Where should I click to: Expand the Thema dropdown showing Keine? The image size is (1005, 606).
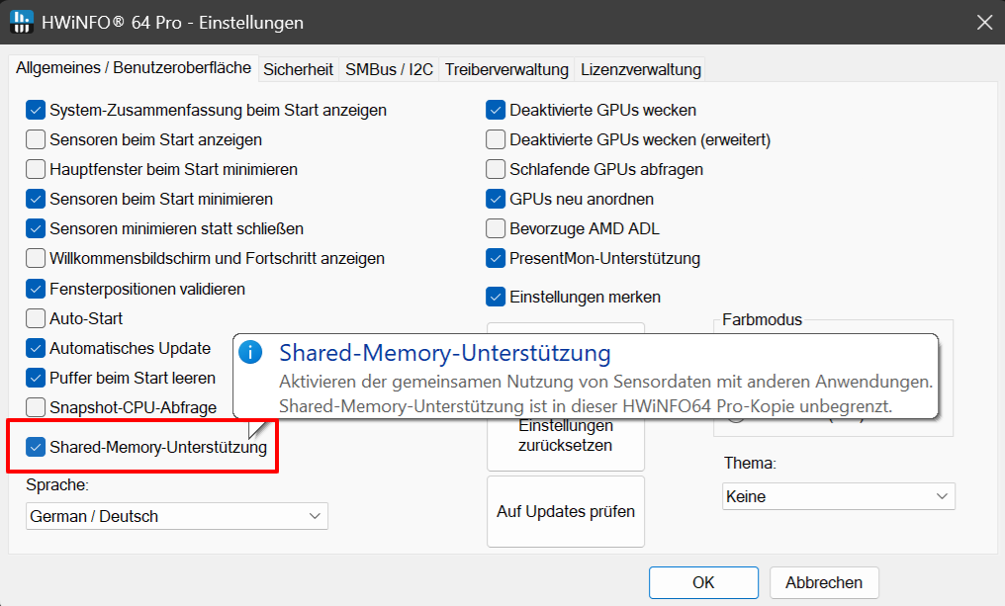click(839, 496)
